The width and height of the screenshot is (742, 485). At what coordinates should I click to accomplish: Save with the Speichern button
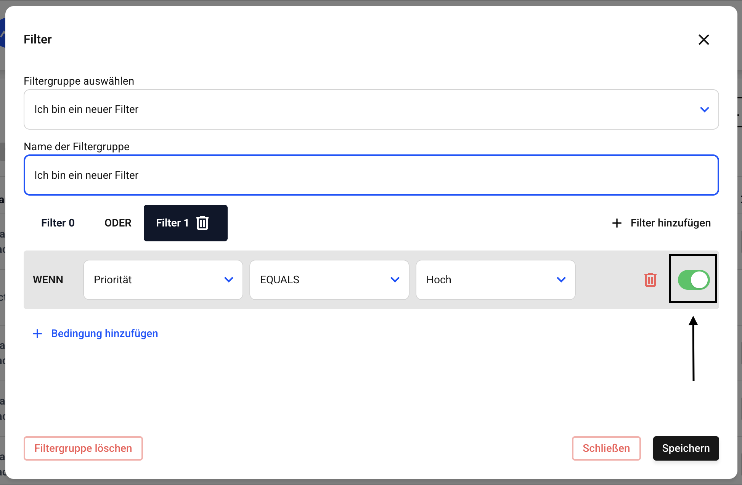(x=686, y=448)
